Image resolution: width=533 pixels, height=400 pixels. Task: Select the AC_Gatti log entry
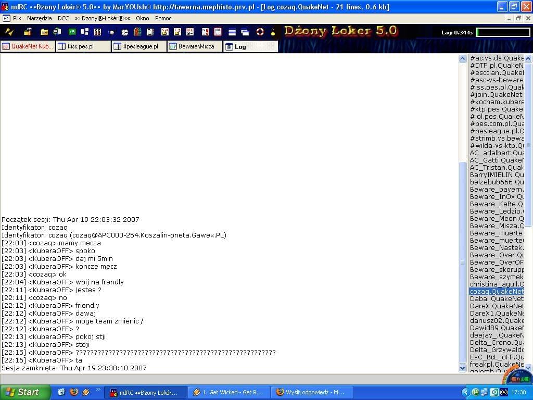click(x=496, y=160)
